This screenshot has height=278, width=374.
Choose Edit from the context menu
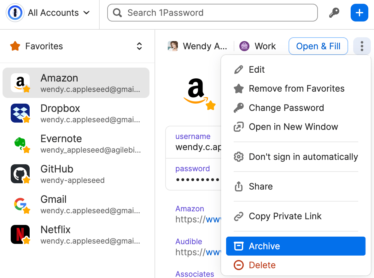[257, 69]
